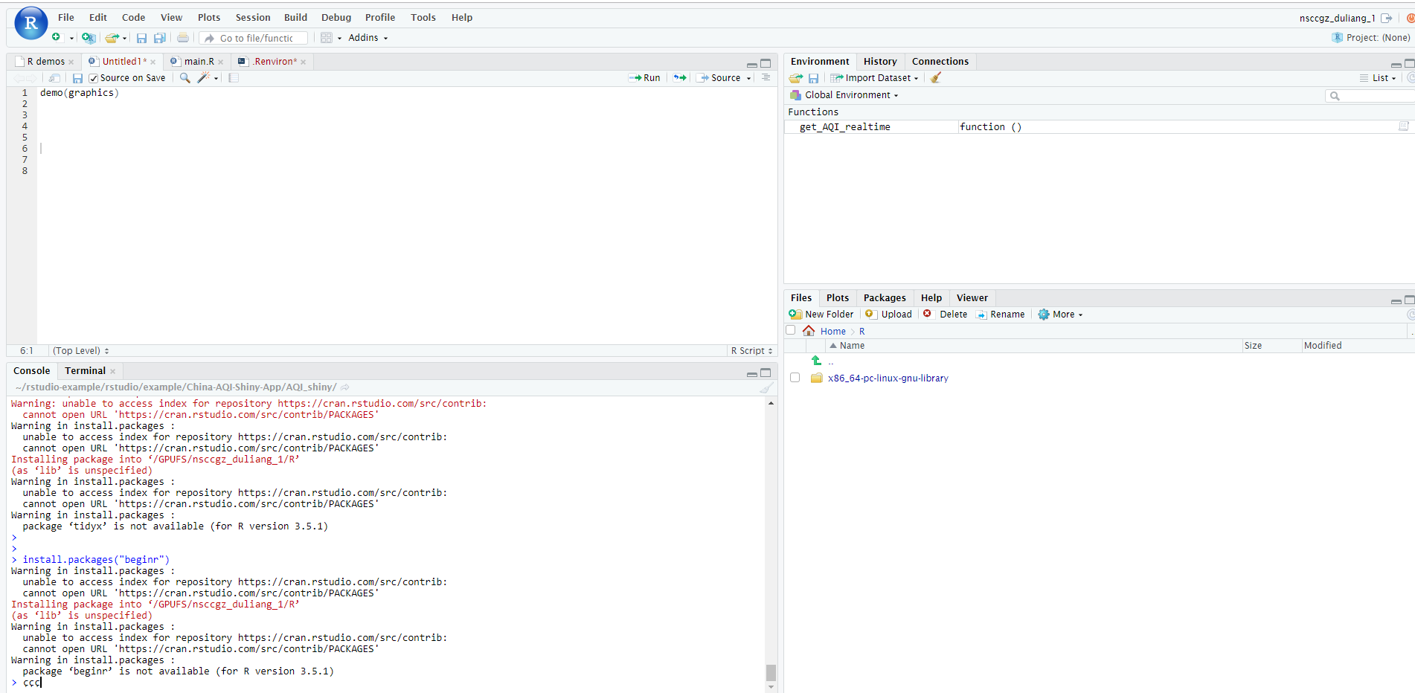
Task: Switch to the History tab
Action: point(880,62)
